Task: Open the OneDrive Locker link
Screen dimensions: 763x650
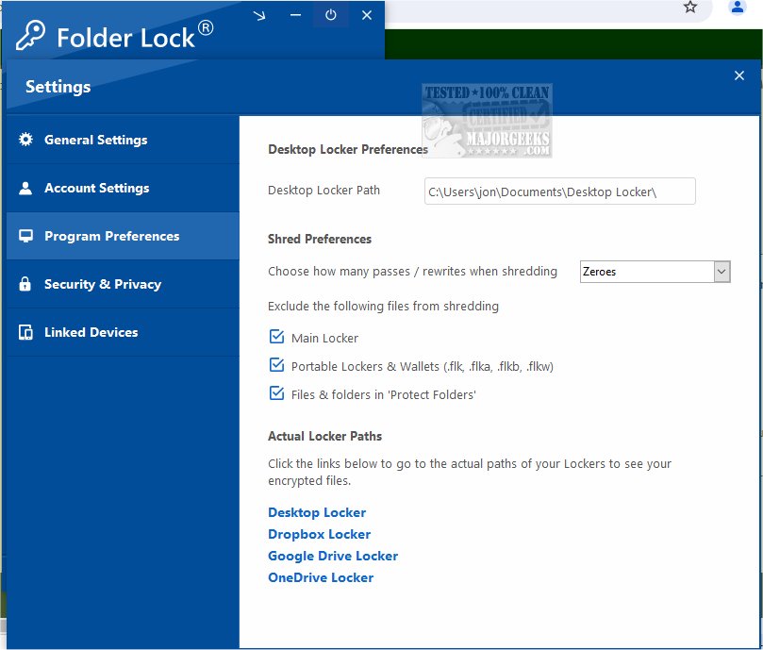Action: point(321,577)
